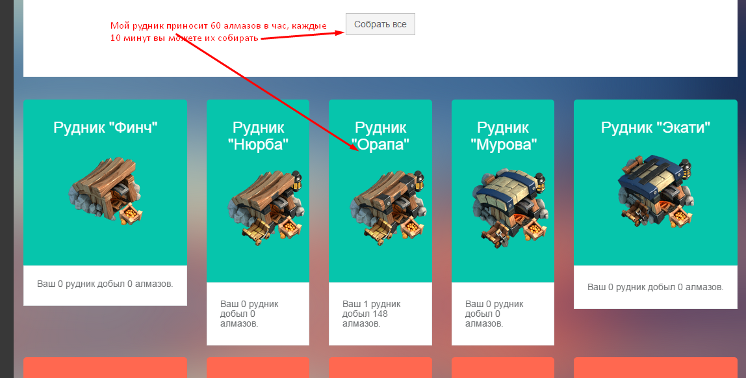Click the Мурова mine status text

[495, 314]
